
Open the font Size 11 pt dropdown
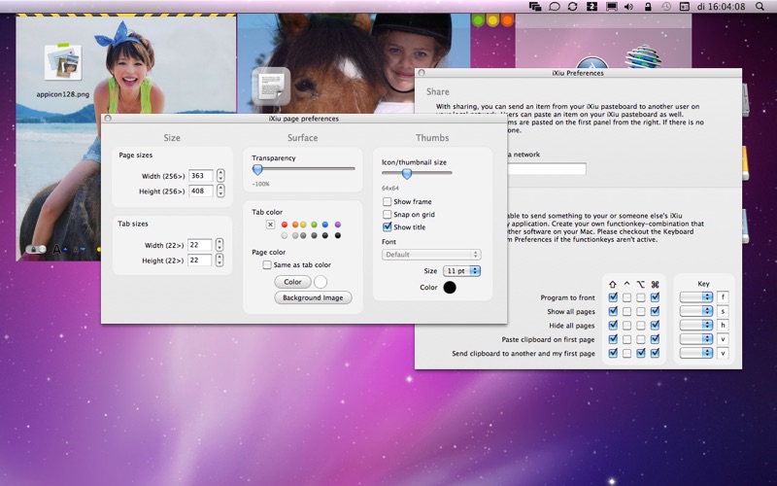click(x=461, y=270)
